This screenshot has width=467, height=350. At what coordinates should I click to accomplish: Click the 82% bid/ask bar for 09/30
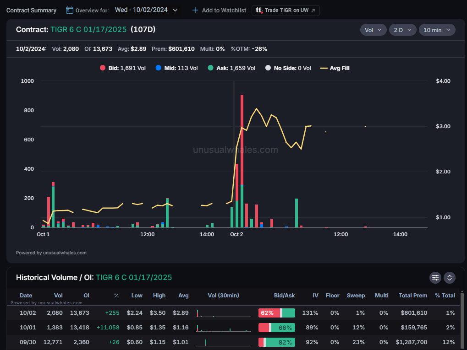coord(277,342)
